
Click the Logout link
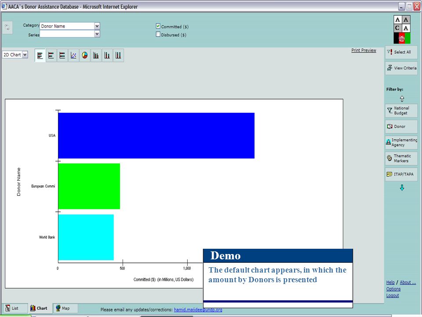[393, 295]
